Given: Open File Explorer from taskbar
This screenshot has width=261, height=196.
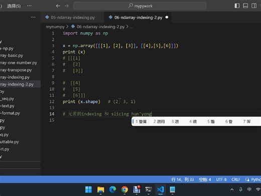Looking at the screenshot, I should coord(100,189).
